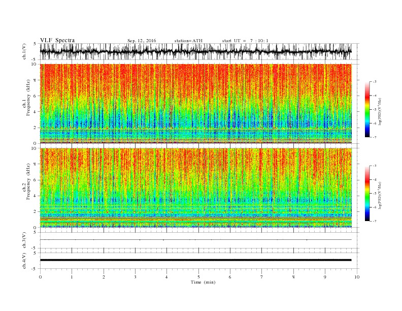Click the ch.1 spectrogram image panel

(196, 104)
